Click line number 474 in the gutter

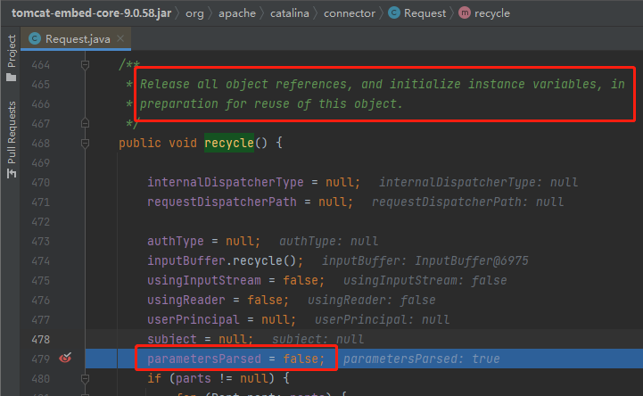pos(41,260)
